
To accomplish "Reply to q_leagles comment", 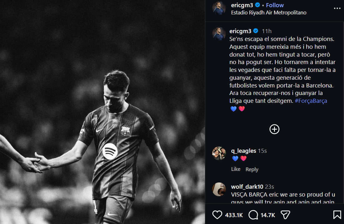I will click(252, 169).
